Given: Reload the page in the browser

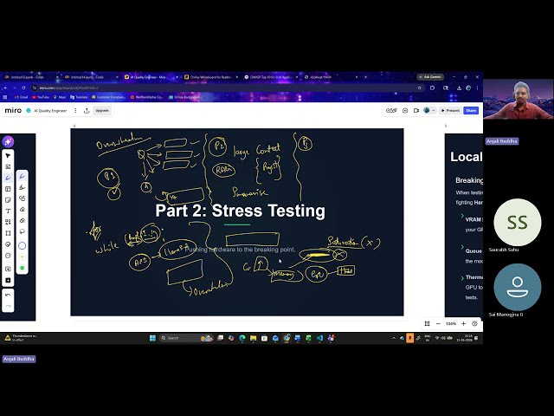Looking at the screenshot, I should (23, 88).
